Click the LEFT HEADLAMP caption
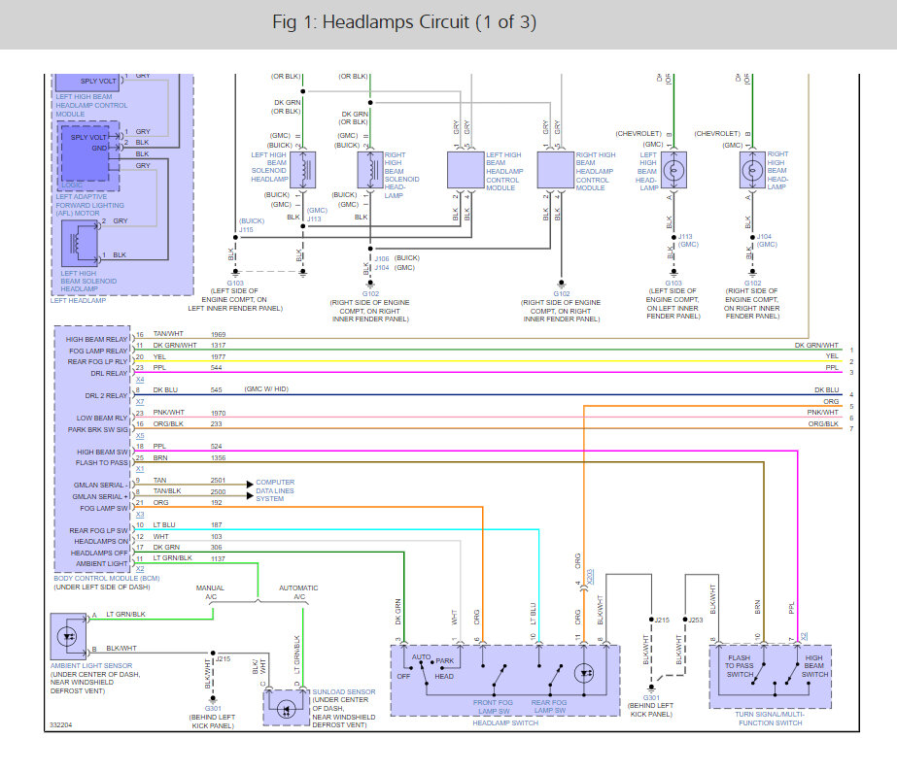897x772 pixels. coord(78,301)
